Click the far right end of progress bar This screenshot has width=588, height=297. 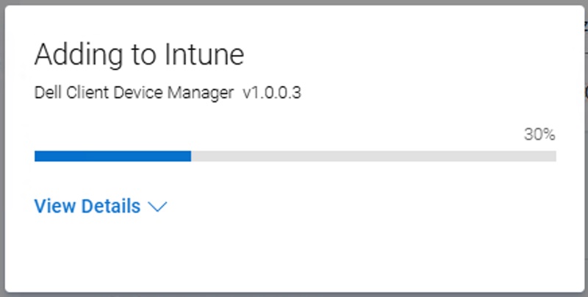pos(553,156)
